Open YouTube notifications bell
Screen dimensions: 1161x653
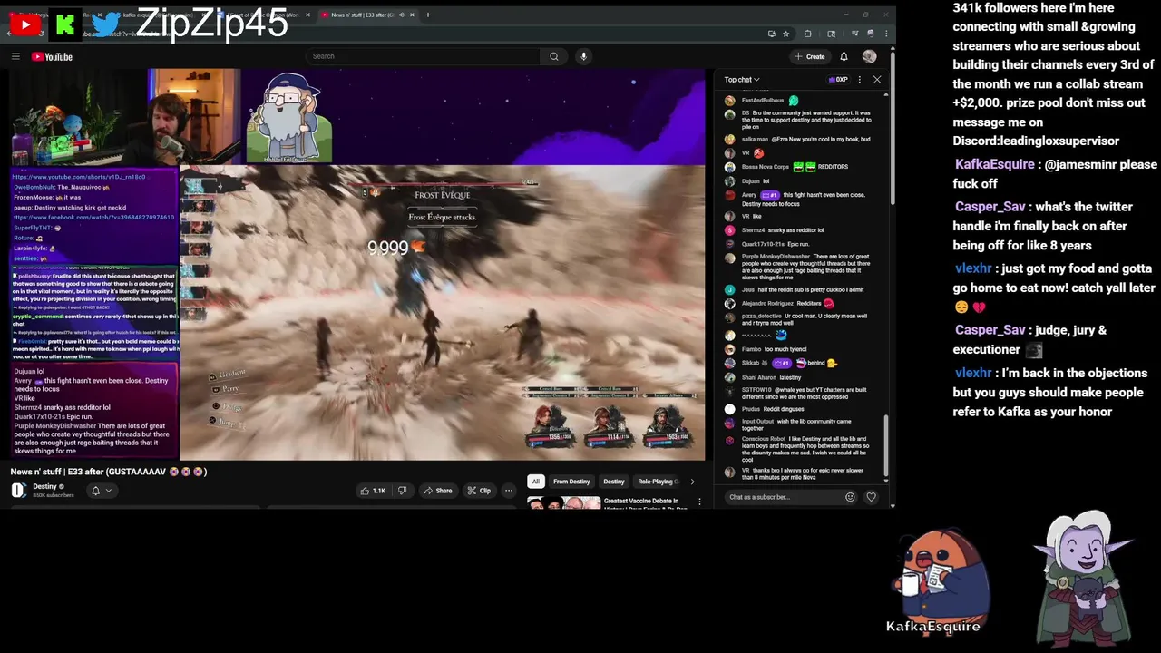coord(844,56)
